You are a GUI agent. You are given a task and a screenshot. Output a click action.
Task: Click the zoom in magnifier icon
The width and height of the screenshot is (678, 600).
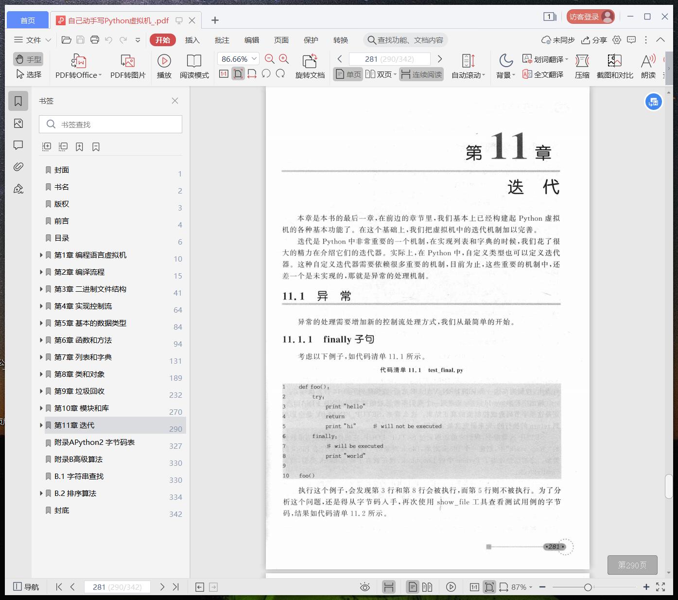pos(284,59)
